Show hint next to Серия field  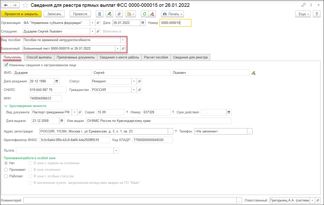pos(127,112)
